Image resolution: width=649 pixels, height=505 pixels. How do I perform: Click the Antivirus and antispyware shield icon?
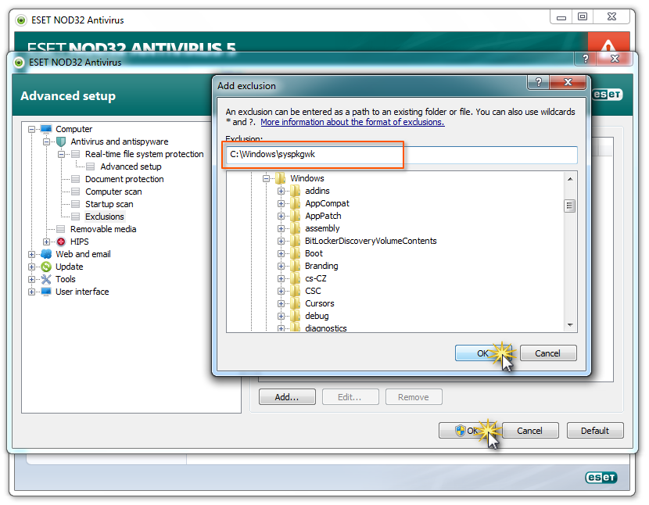[61, 142]
